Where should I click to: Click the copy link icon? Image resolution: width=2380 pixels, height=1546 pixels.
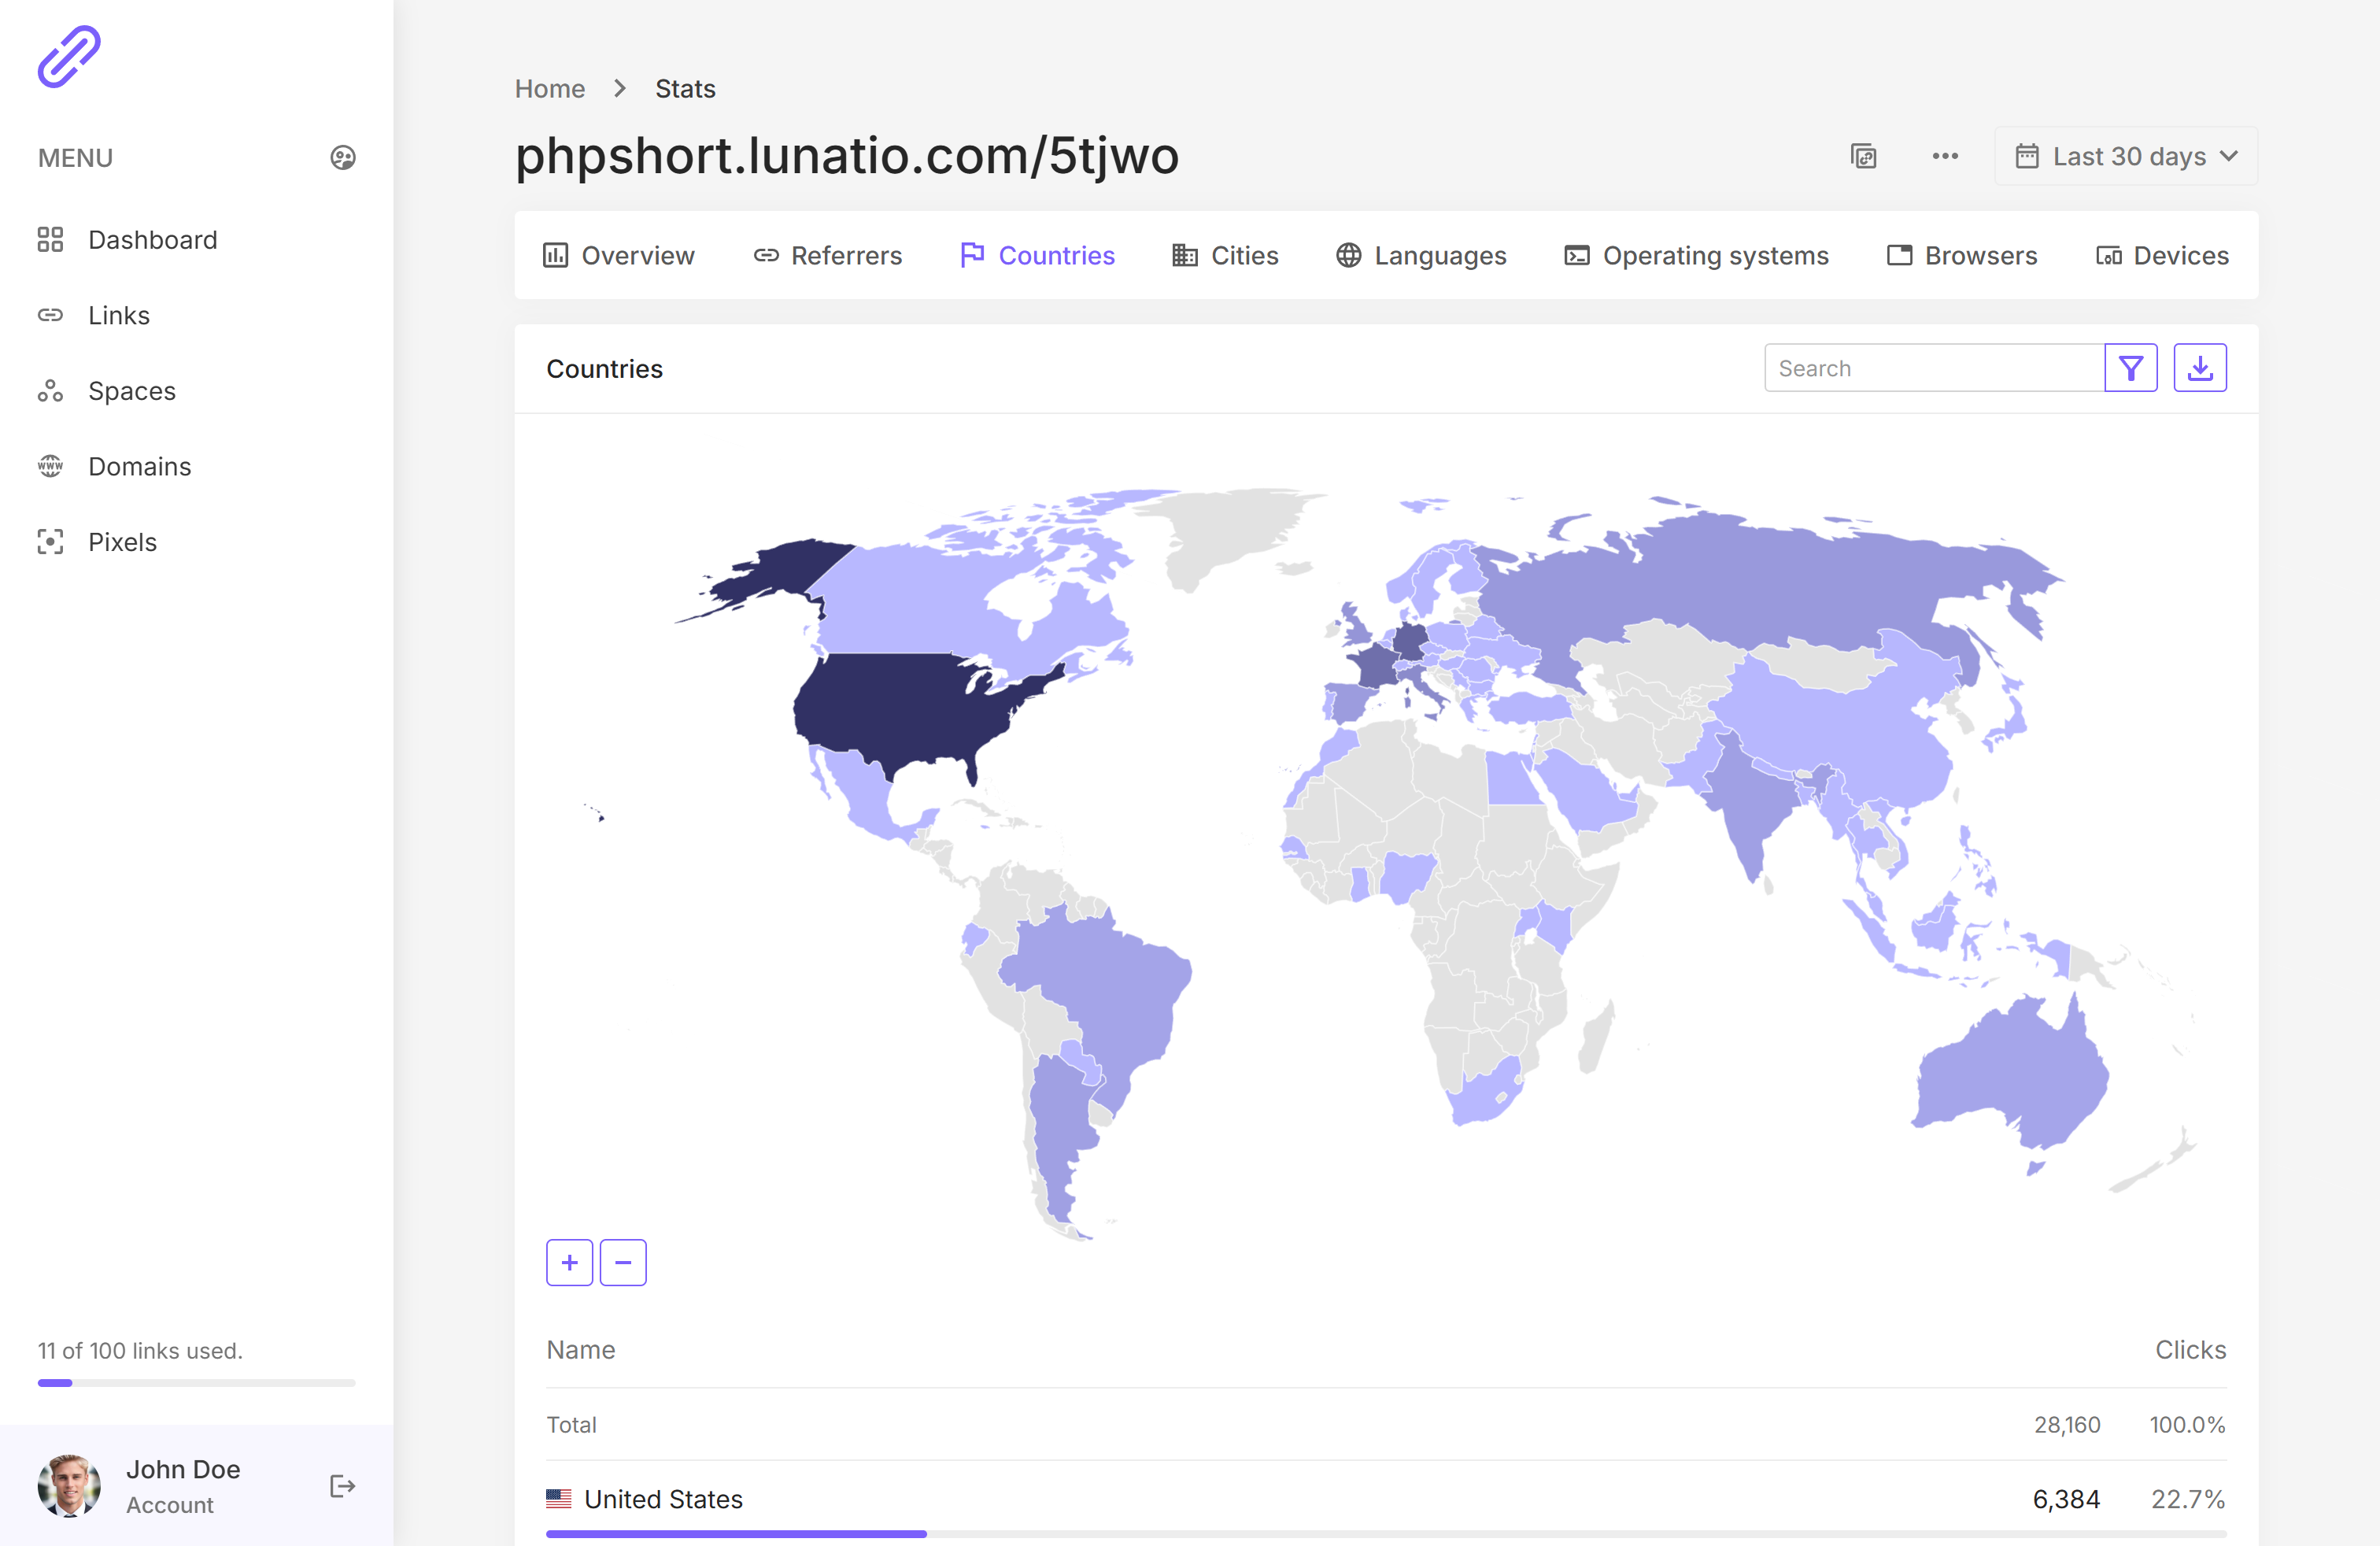click(1863, 157)
